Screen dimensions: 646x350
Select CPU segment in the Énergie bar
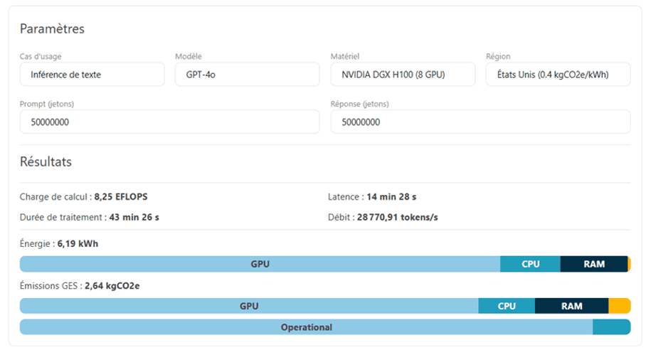point(530,264)
